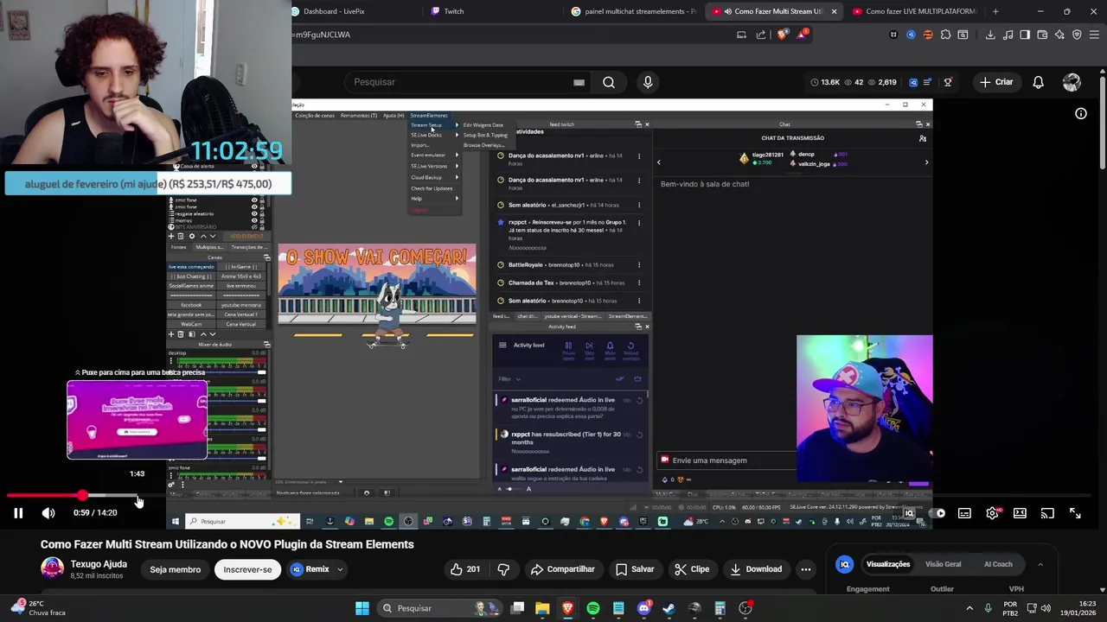Select the Visualizações tab

[x=888, y=564]
